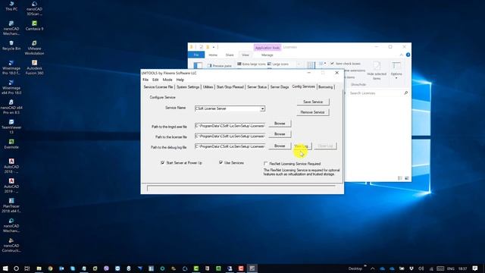
Task: Click the search magnifier in the Explorer search box
Action: [x=406, y=93]
